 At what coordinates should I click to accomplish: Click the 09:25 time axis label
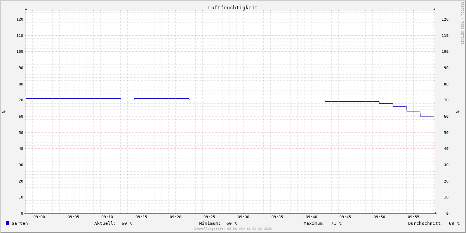click(209, 217)
